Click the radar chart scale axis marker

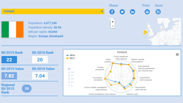click(69, 69)
